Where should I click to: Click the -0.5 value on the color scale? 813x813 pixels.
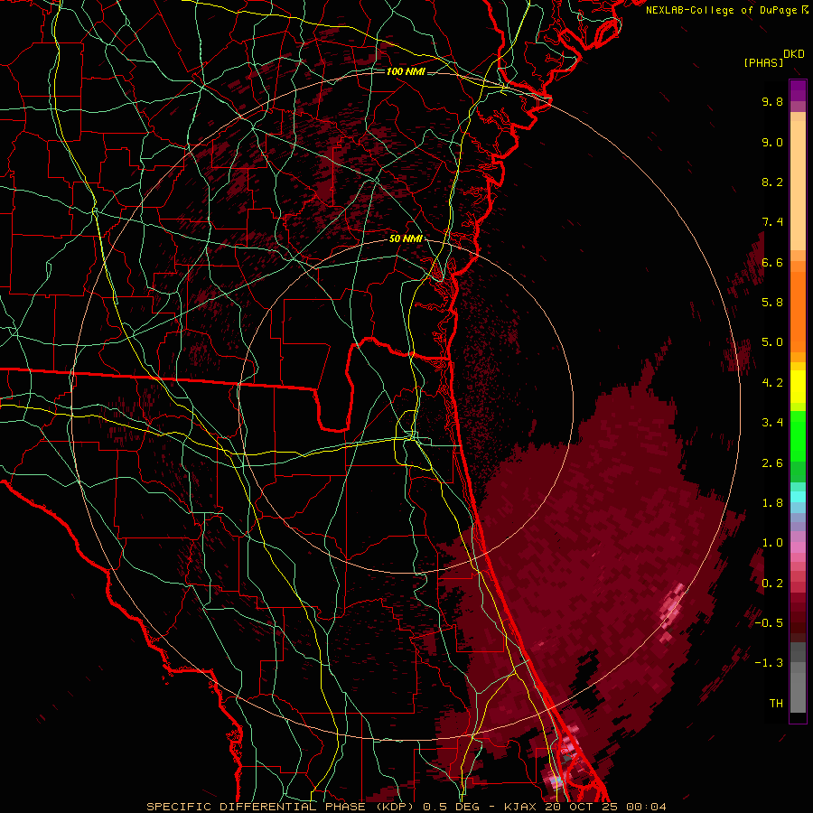[769, 623]
